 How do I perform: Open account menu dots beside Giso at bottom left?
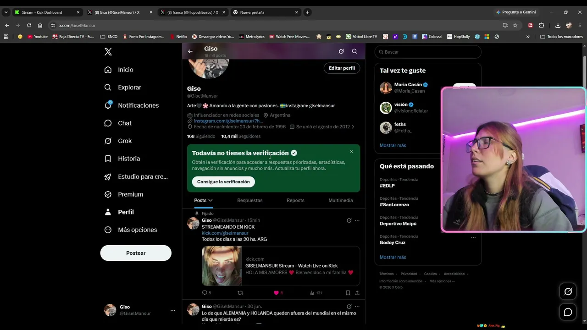click(x=173, y=310)
